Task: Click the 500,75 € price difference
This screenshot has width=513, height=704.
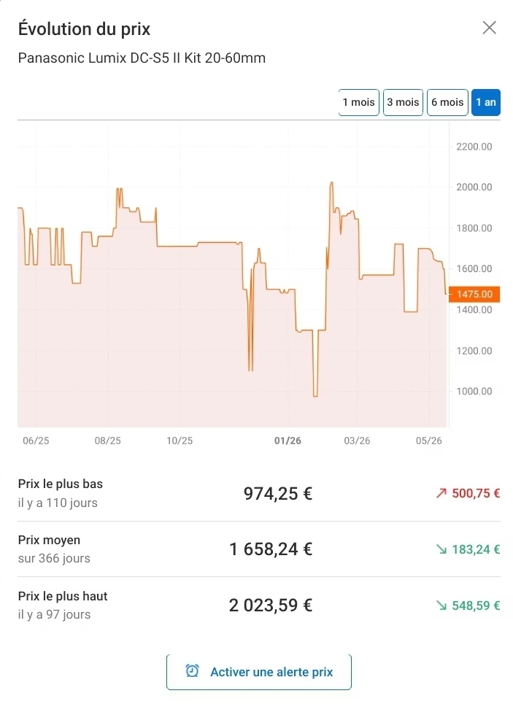Action: [x=476, y=493]
